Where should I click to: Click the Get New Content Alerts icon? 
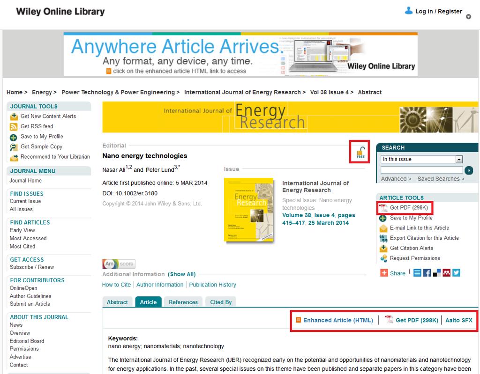pos(14,117)
